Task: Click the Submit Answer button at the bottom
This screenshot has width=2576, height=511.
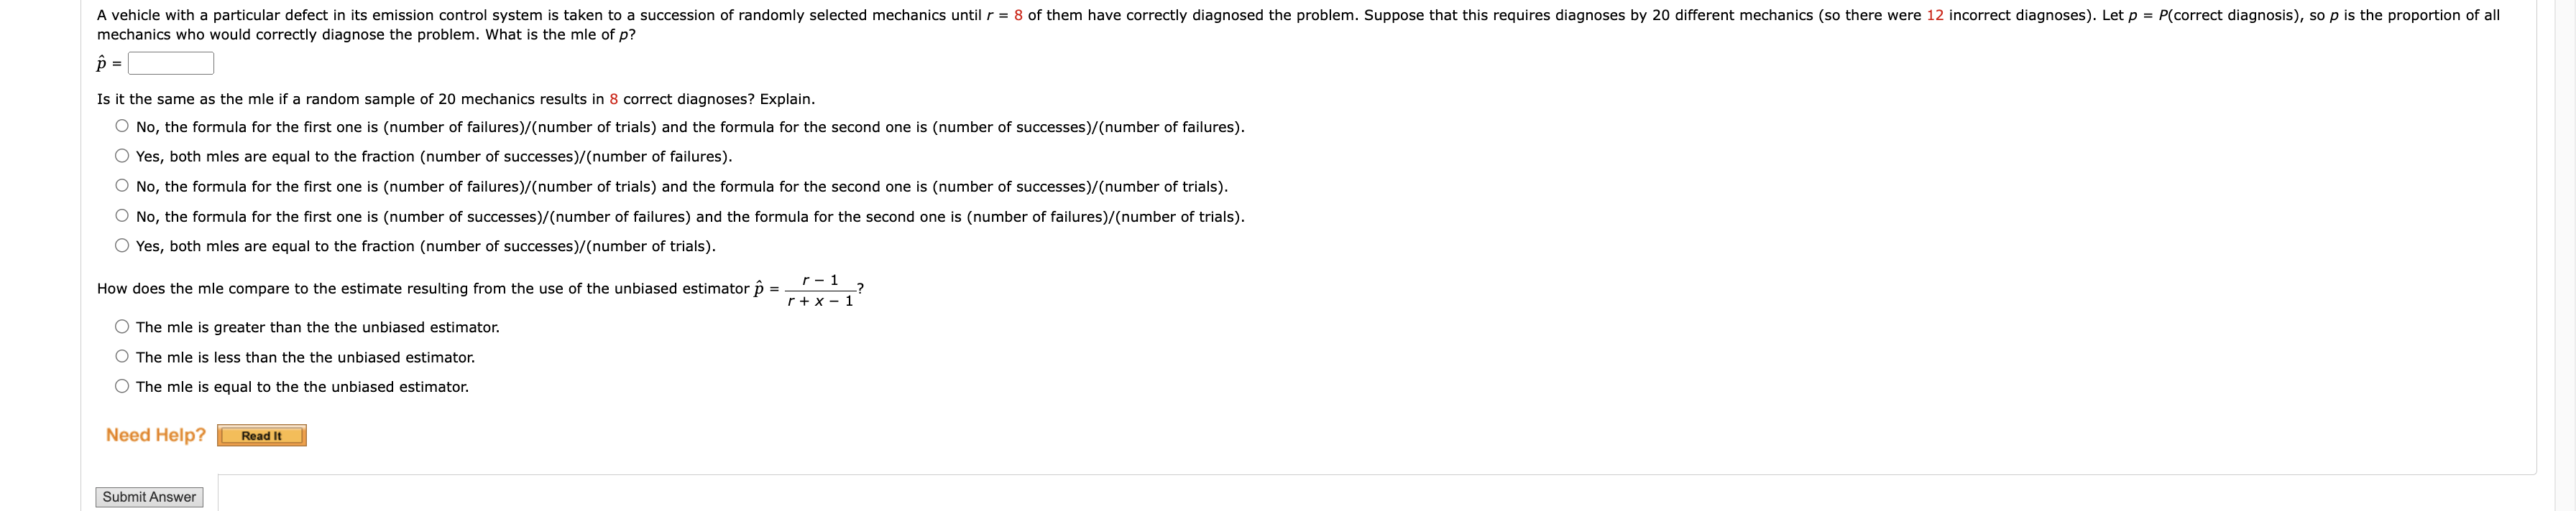Action: [x=149, y=496]
